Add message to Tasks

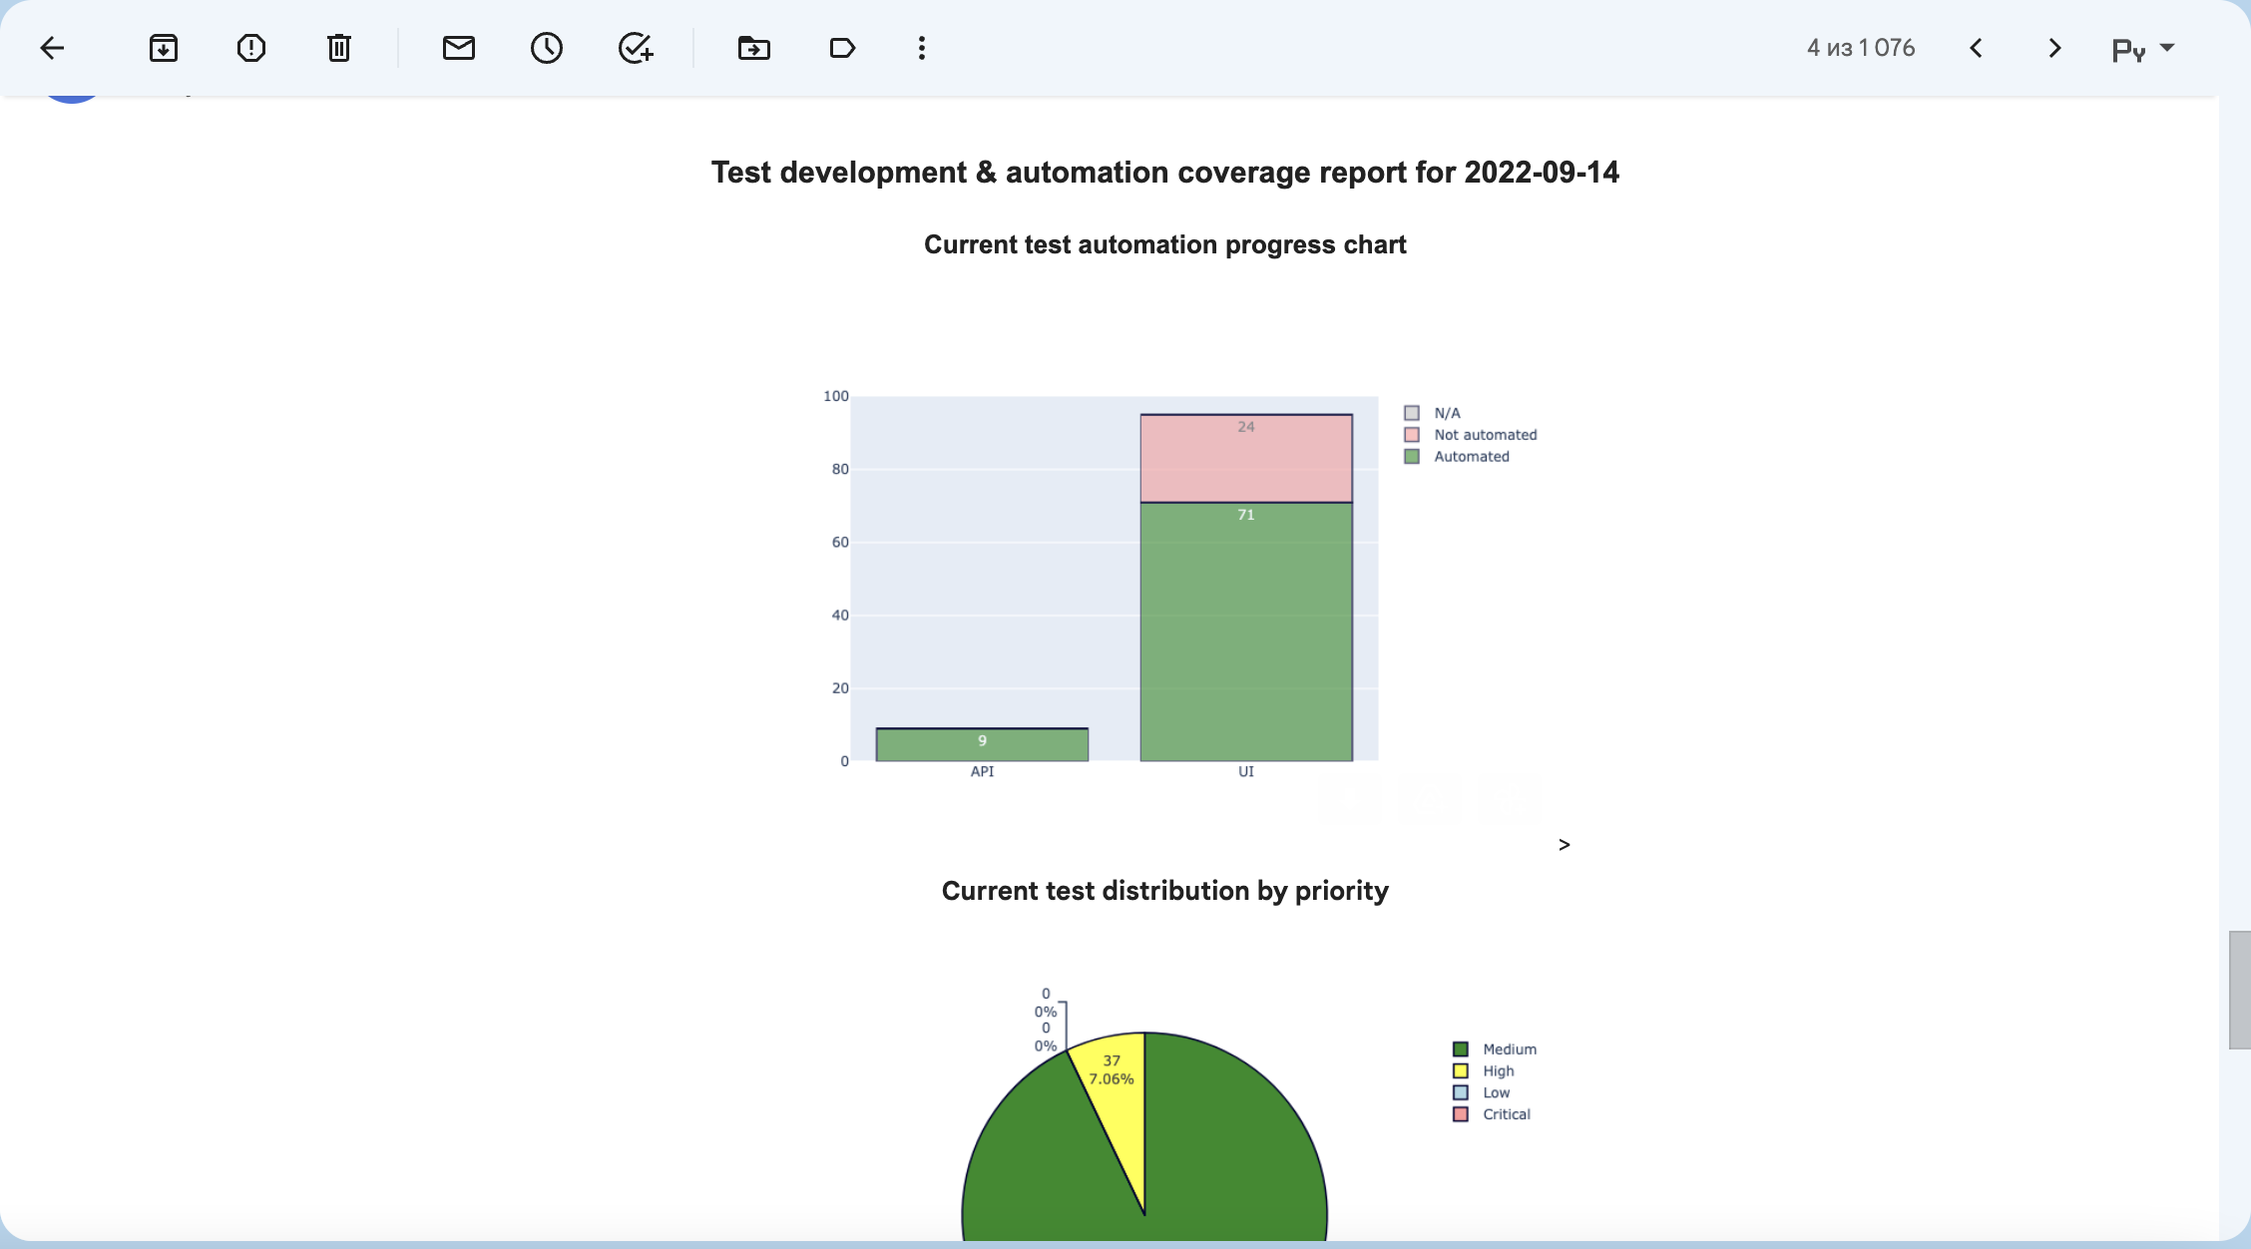[x=636, y=48]
